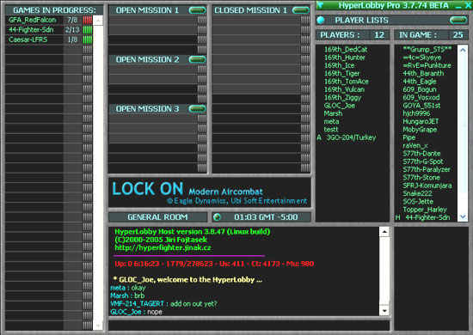Viewport: 473px width, 335px height.
Task: Select in-game player GOYA_551st
Action: pyautogui.click(x=421, y=106)
